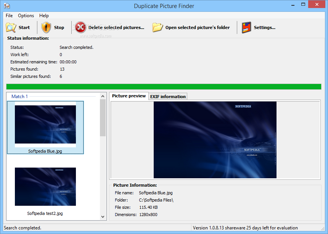Viewport: 328px width, 234px height.
Task: Click the scroll up arrow in match list
Action: tap(103, 96)
